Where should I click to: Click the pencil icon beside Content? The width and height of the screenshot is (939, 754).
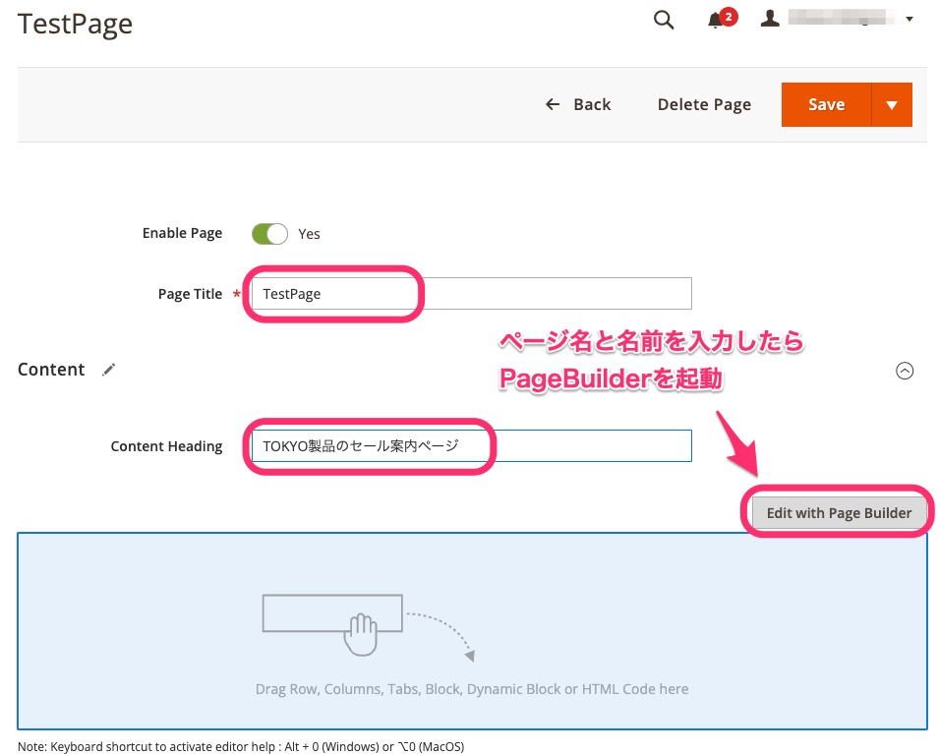[108, 370]
